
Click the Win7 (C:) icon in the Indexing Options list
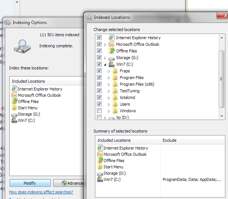coord(14,120)
